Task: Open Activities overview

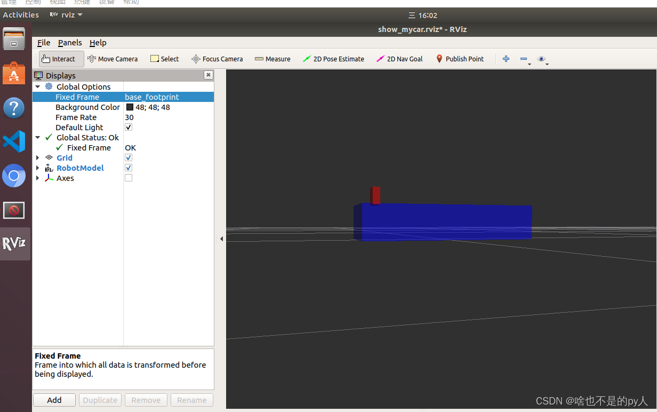Action: [x=21, y=15]
